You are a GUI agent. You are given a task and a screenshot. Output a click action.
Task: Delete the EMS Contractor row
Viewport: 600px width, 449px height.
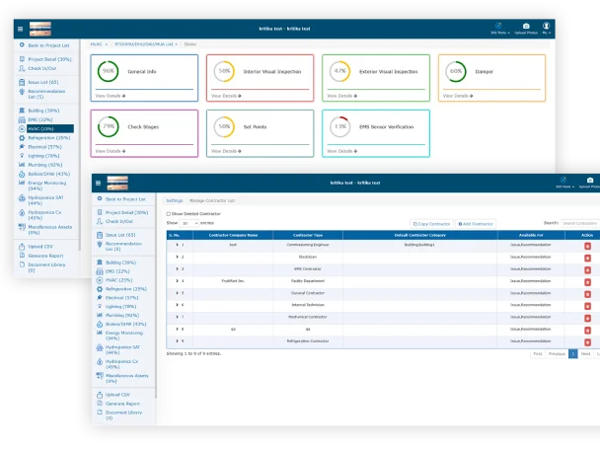[587, 269]
